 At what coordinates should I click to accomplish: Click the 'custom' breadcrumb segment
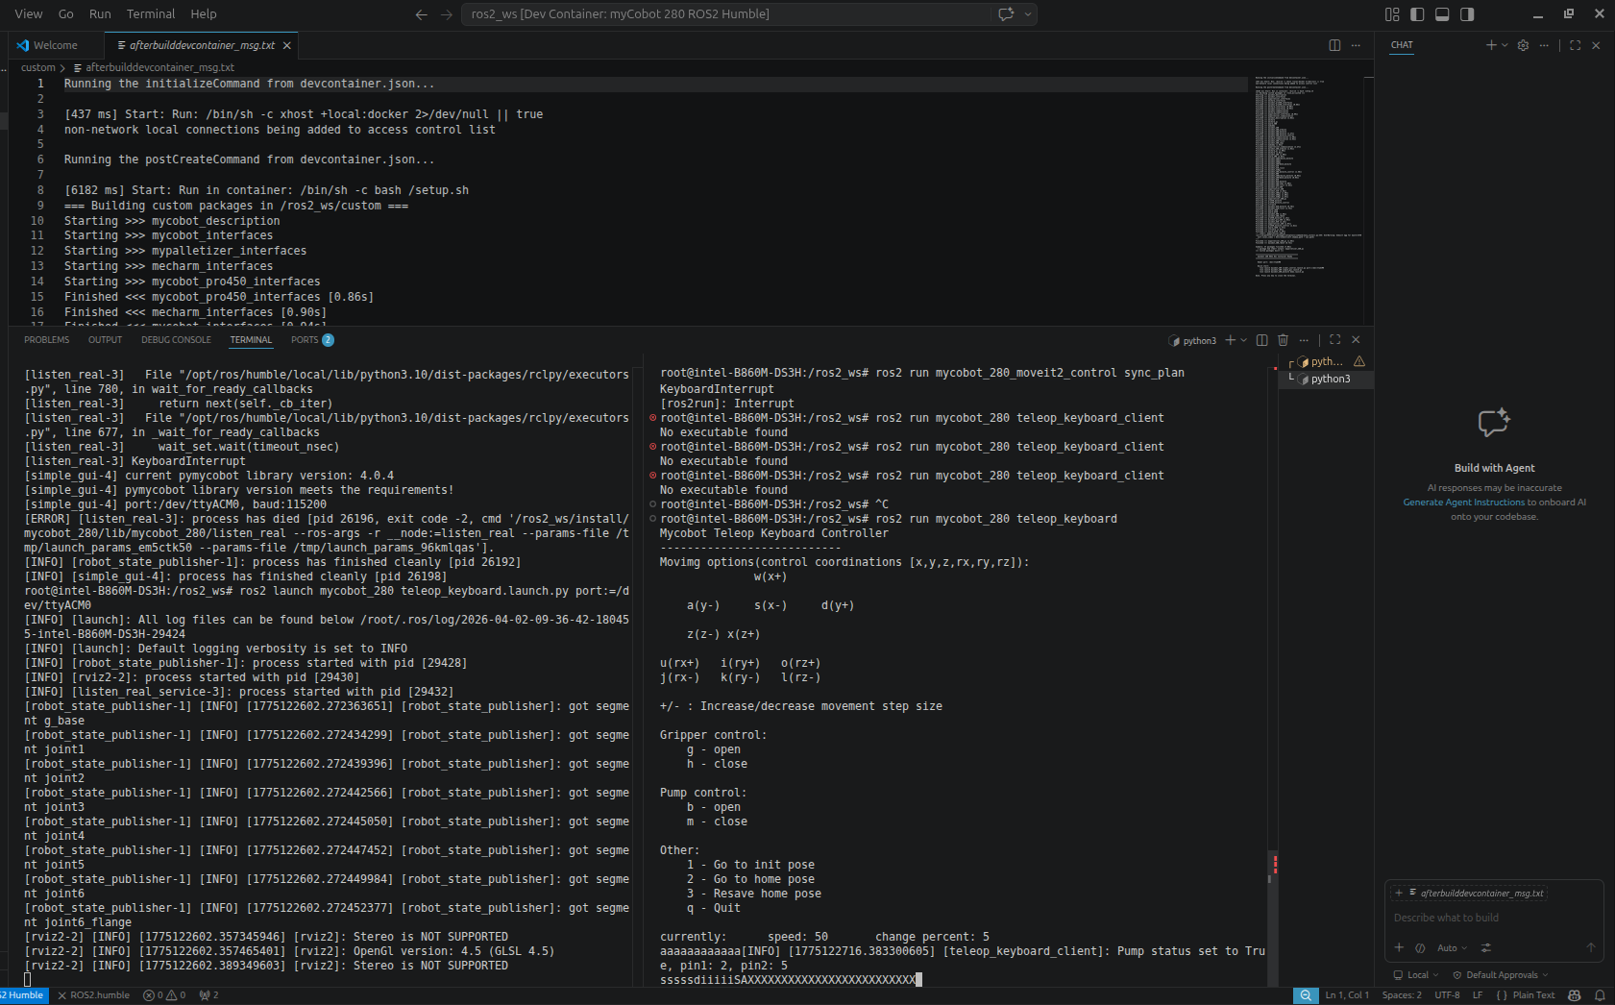click(x=38, y=67)
